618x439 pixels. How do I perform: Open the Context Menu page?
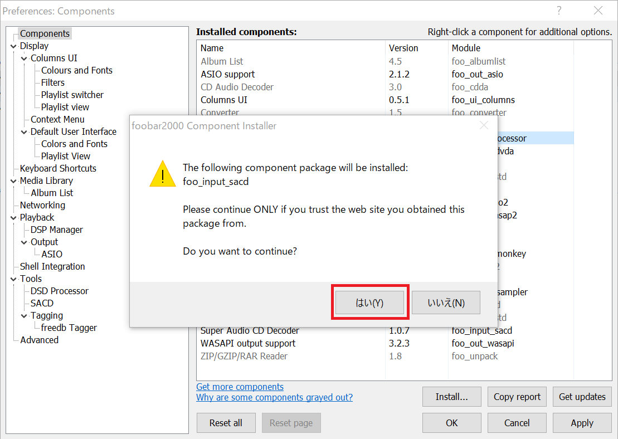[x=57, y=119]
